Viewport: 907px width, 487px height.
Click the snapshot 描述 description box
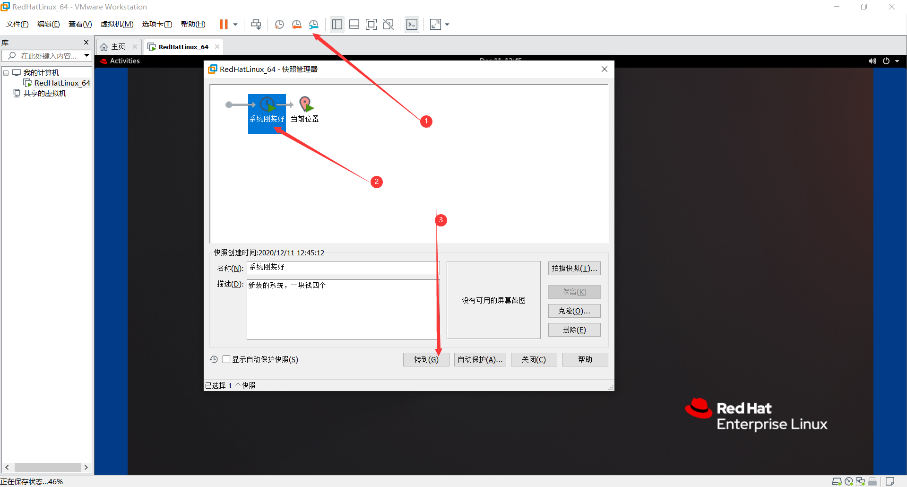(343, 309)
